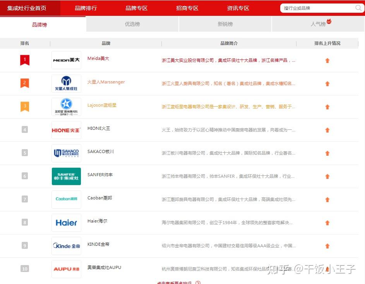Open the HIONE火王 brand link
Image resolution: width=365 pixels, height=284 pixels.
click(99, 128)
